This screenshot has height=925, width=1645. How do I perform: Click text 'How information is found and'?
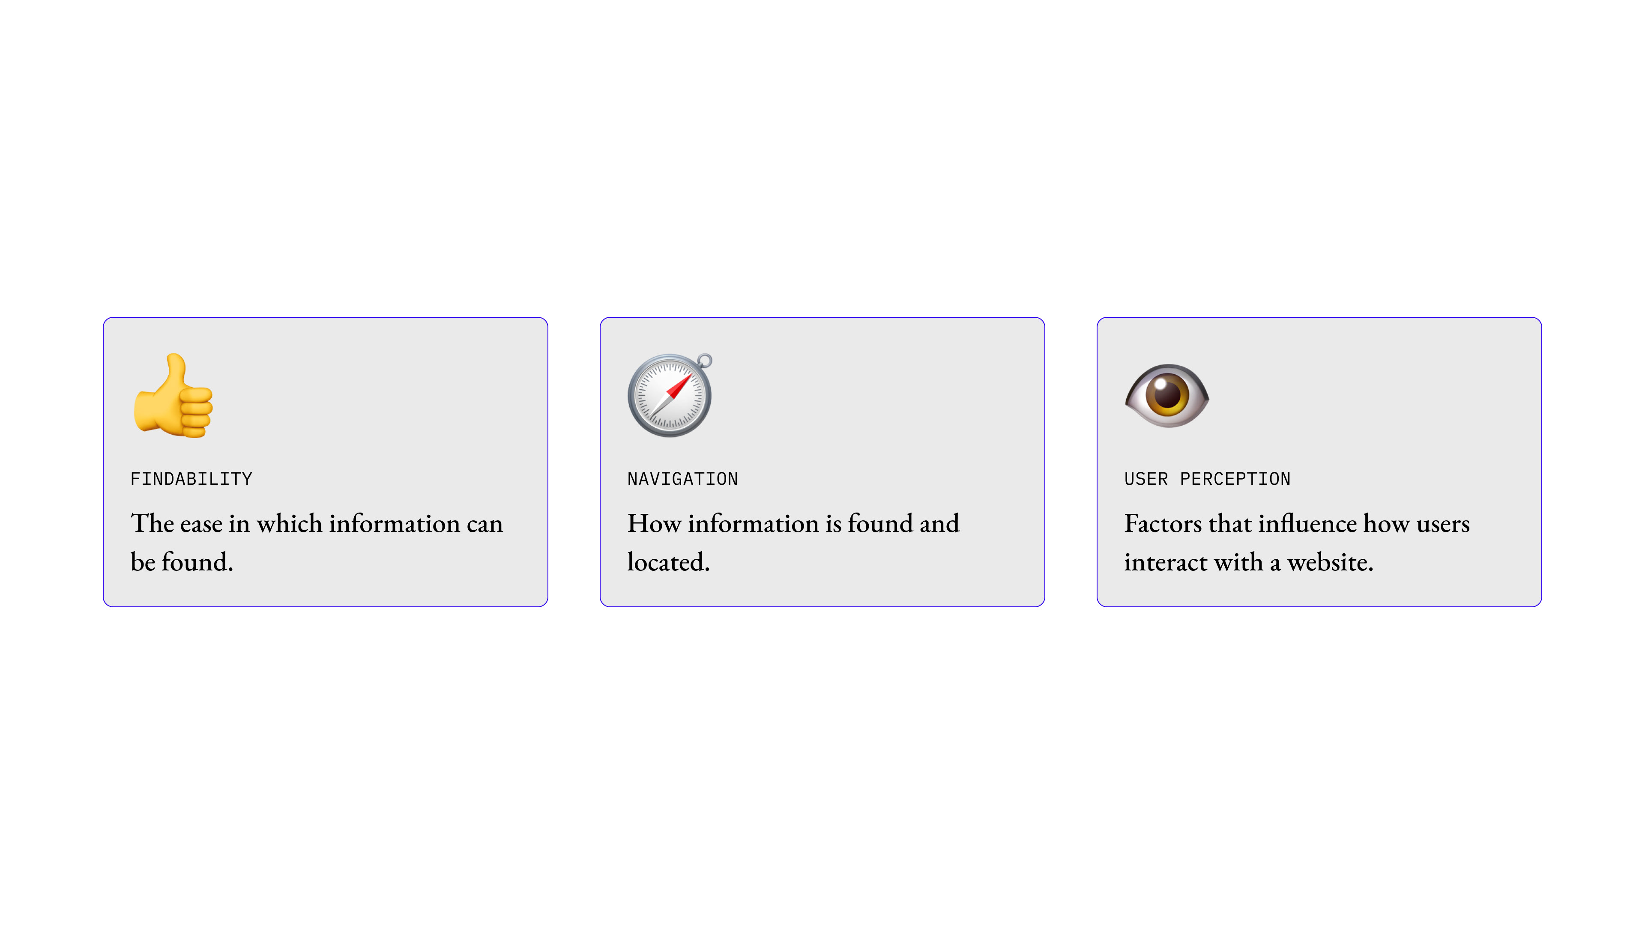tap(793, 523)
